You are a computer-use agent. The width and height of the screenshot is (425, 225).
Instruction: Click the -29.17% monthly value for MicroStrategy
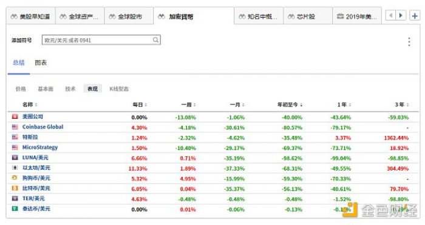pos(234,148)
